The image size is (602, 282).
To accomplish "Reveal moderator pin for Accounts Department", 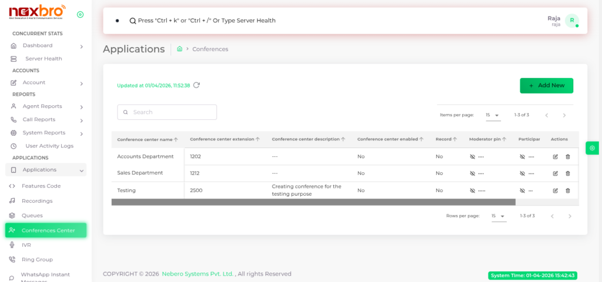I will pos(472,157).
